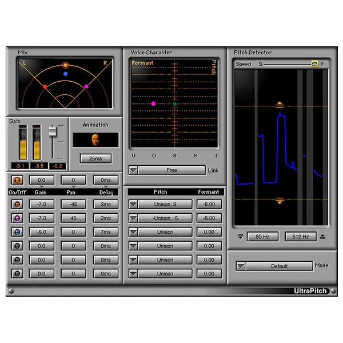This screenshot has width=343, height=343.
Task: Select the green dot in Formant grid
Action: click(174, 104)
